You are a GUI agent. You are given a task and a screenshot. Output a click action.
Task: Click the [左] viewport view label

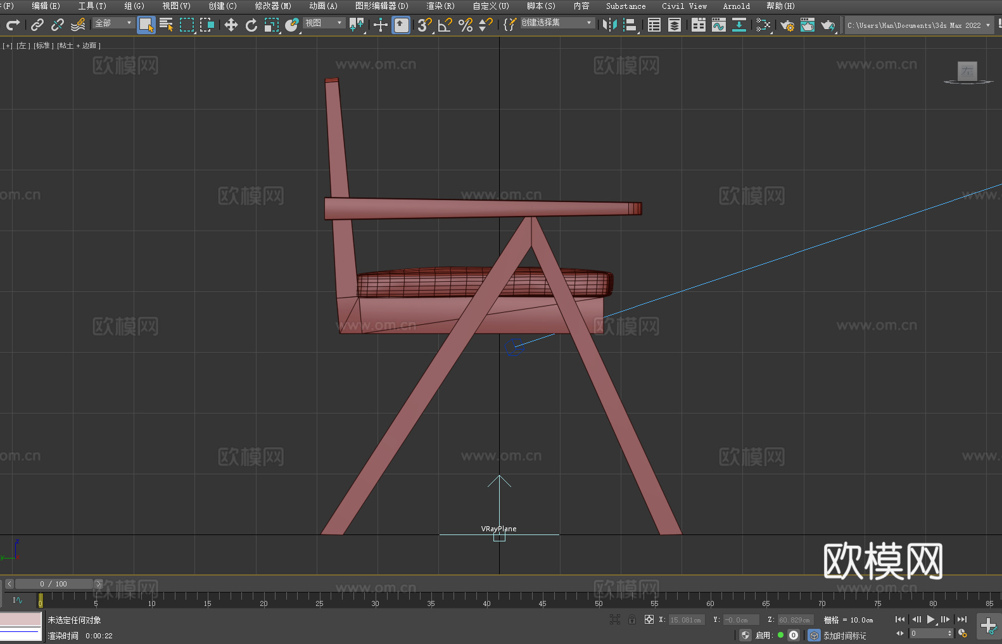pyautogui.click(x=23, y=46)
